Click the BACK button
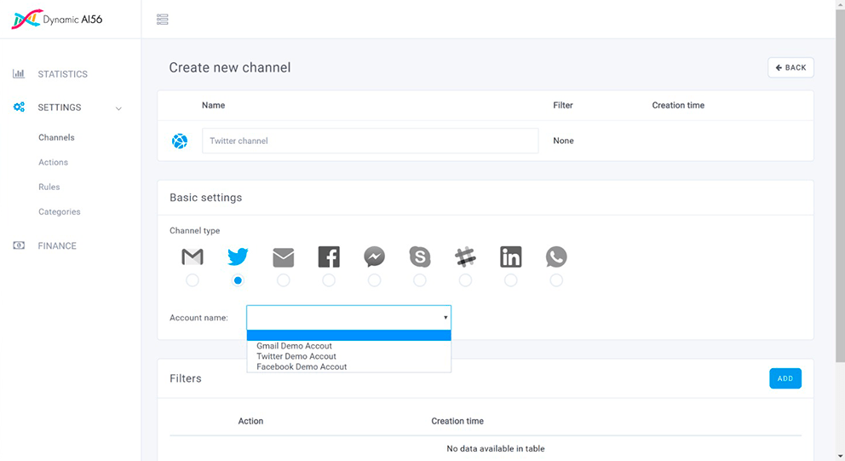The image size is (845, 461). click(x=790, y=67)
